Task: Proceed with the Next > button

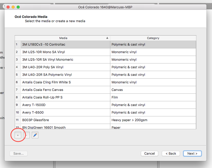Action: pos(192,154)
